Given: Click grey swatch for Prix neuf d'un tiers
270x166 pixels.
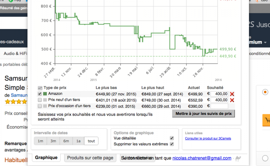Looking at the screenshot, I should tap(45, 100).
